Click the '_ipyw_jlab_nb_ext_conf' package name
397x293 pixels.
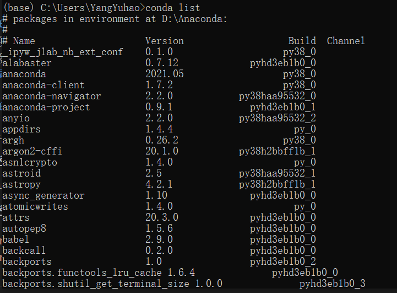62,52
